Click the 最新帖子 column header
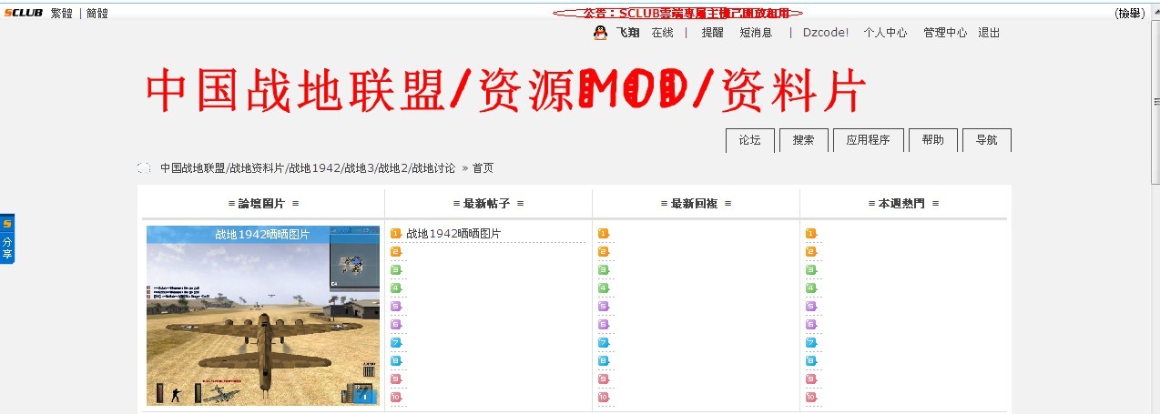1160x414 pixels. pos(488,204)
